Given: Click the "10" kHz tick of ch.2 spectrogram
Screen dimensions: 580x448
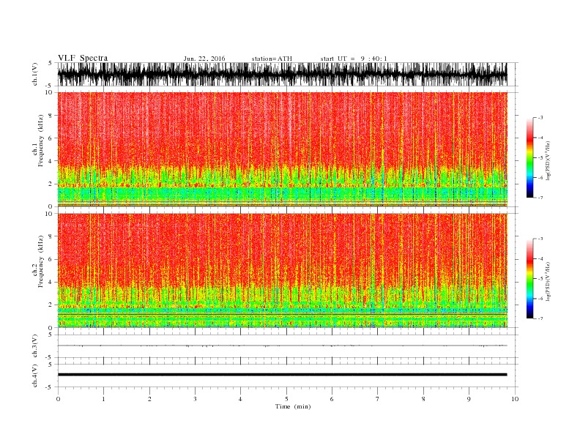Looking at the screenshot, I should pyautogui.click(x=49, y=214).
